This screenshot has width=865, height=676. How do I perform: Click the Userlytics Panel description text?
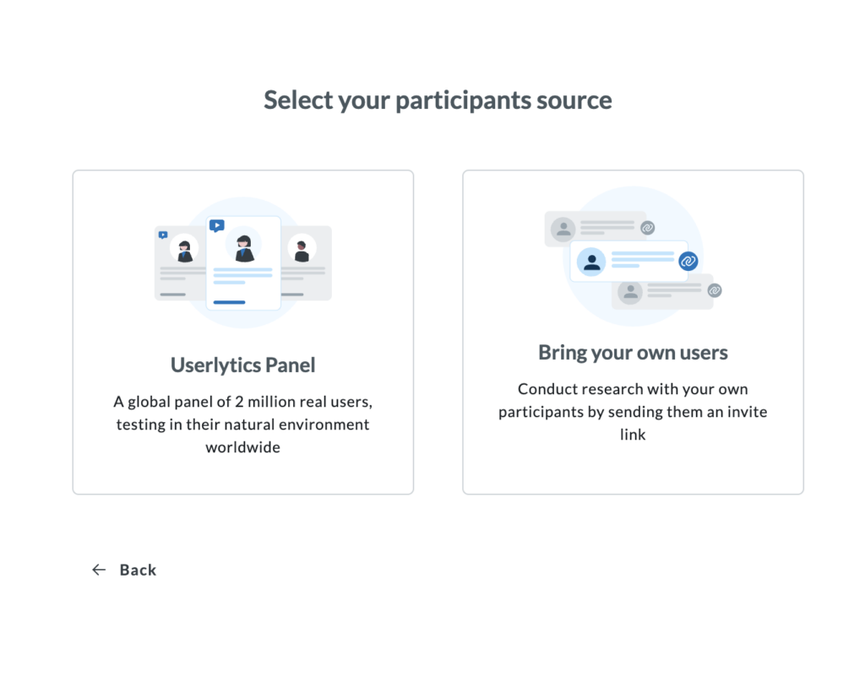pos(242,424)
